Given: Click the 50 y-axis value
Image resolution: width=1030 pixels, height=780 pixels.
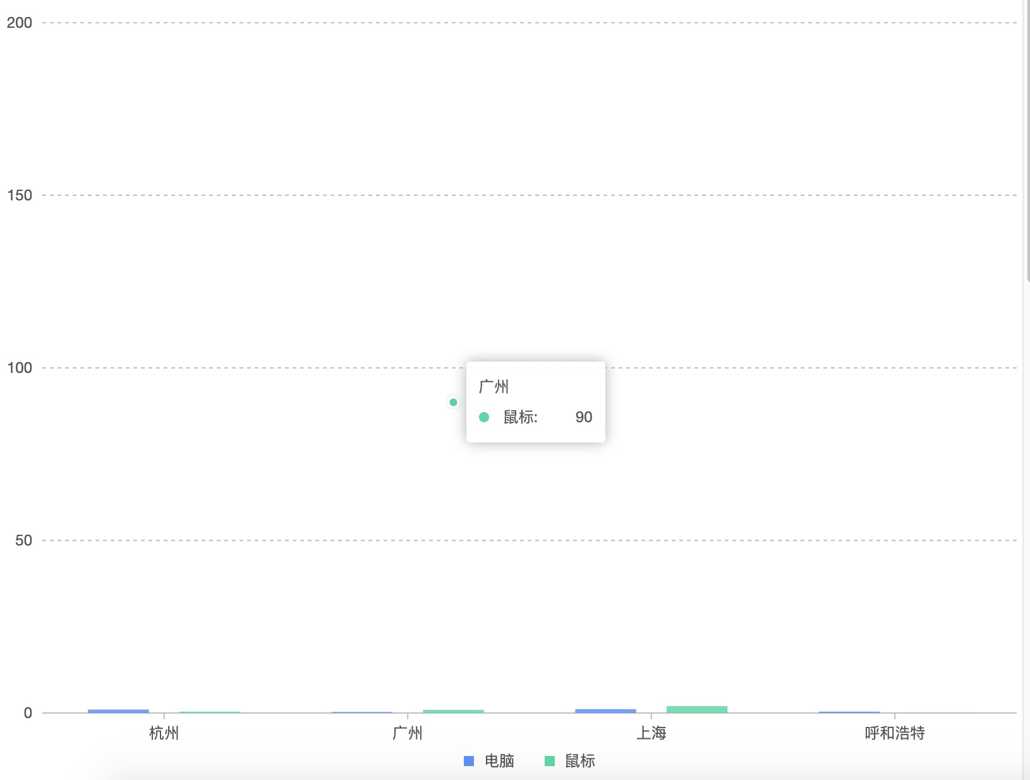Looking at the screenshot, I should [x=23, y=540].
